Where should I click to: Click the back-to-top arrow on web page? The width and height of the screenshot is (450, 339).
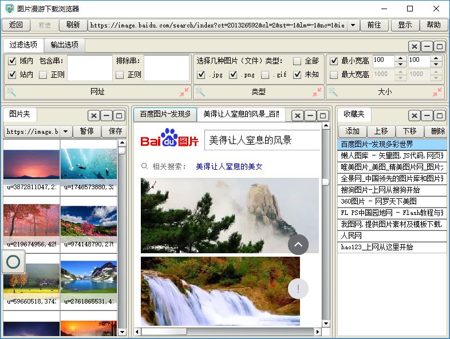(x=298, y=245)
